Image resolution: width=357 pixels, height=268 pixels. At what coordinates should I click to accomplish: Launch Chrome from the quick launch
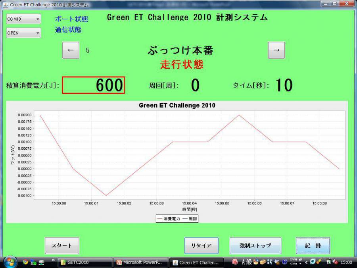(25, 262)
